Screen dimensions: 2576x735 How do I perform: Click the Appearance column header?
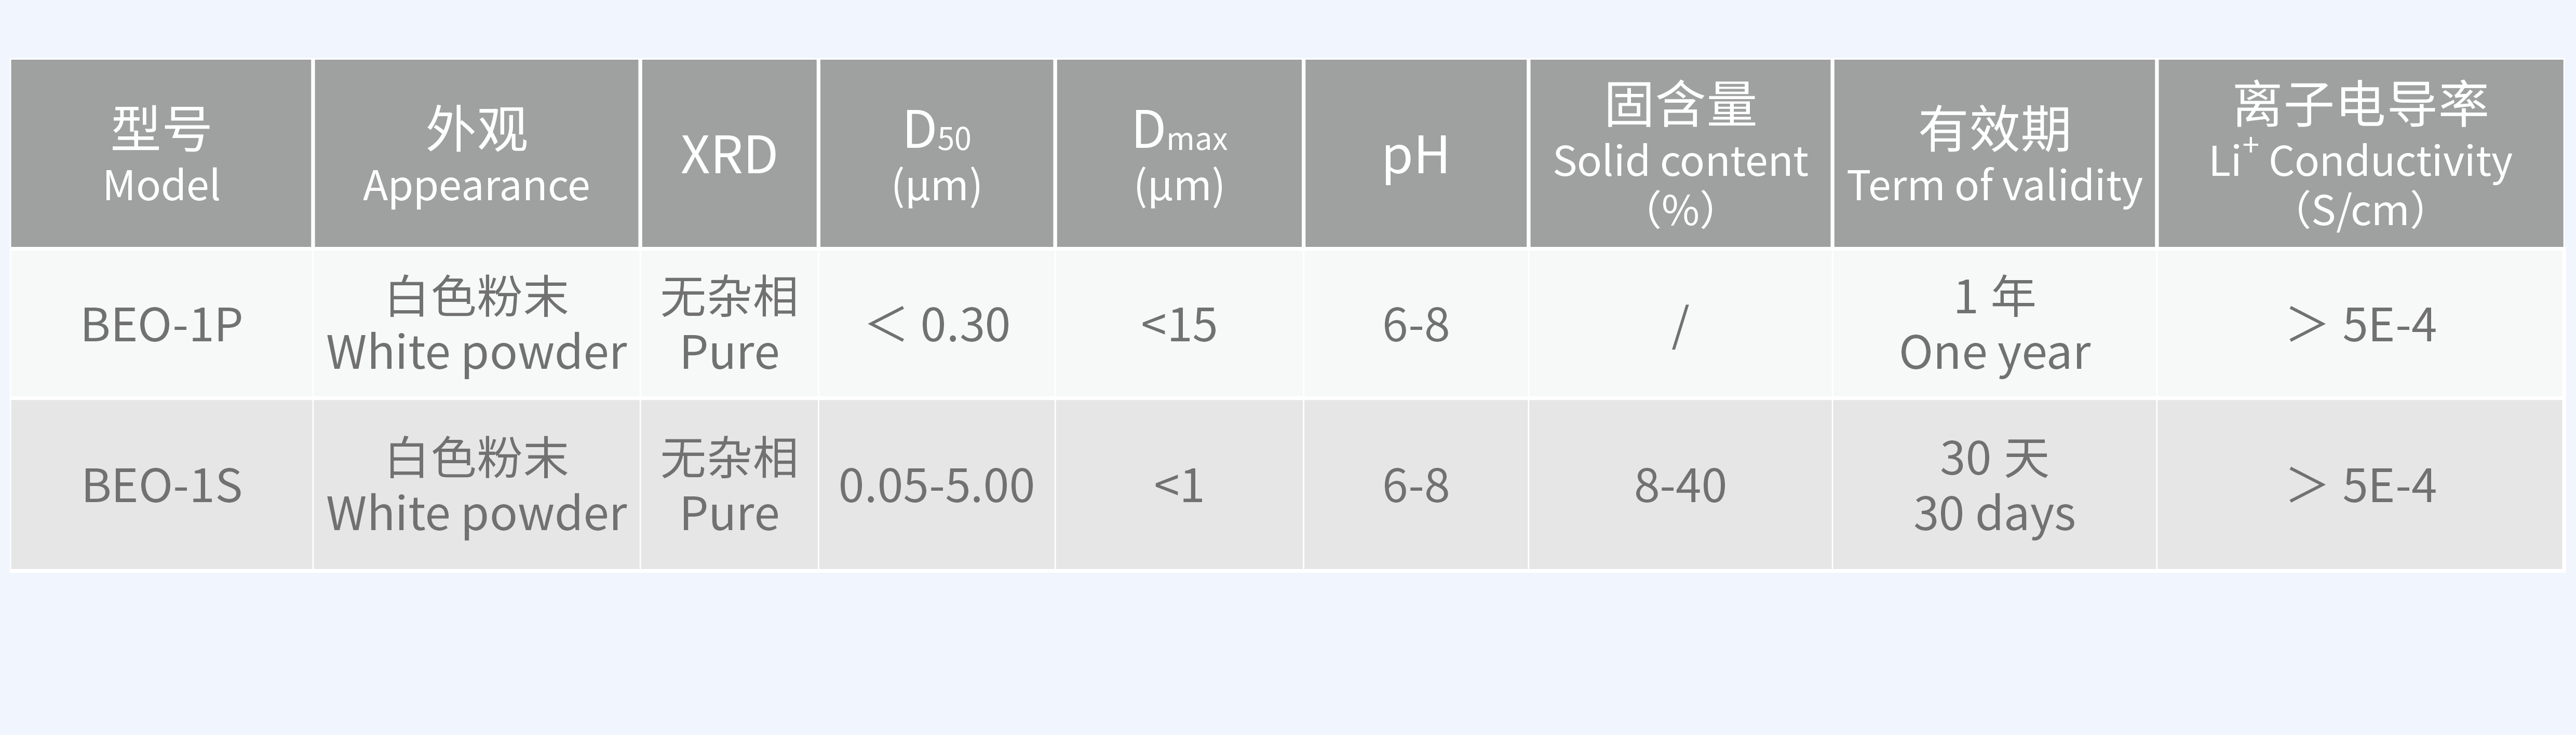click(x=476, y=155)
